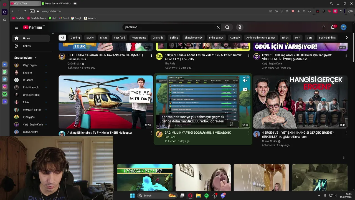Click the Opera sidebar home icon
This screenshot has height=200, width=355.
(x=4, y=12)
